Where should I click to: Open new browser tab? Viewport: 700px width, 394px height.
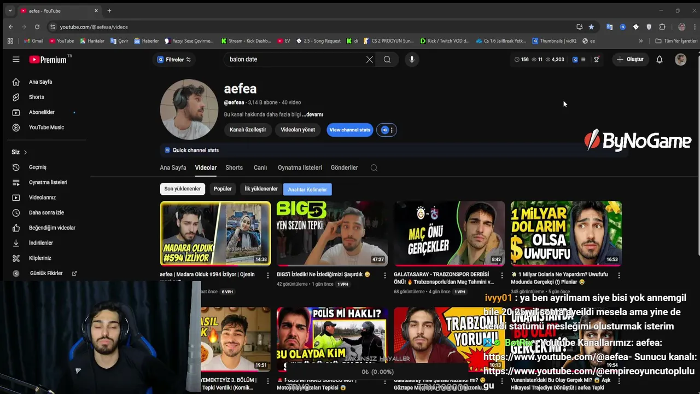point(109,11)
